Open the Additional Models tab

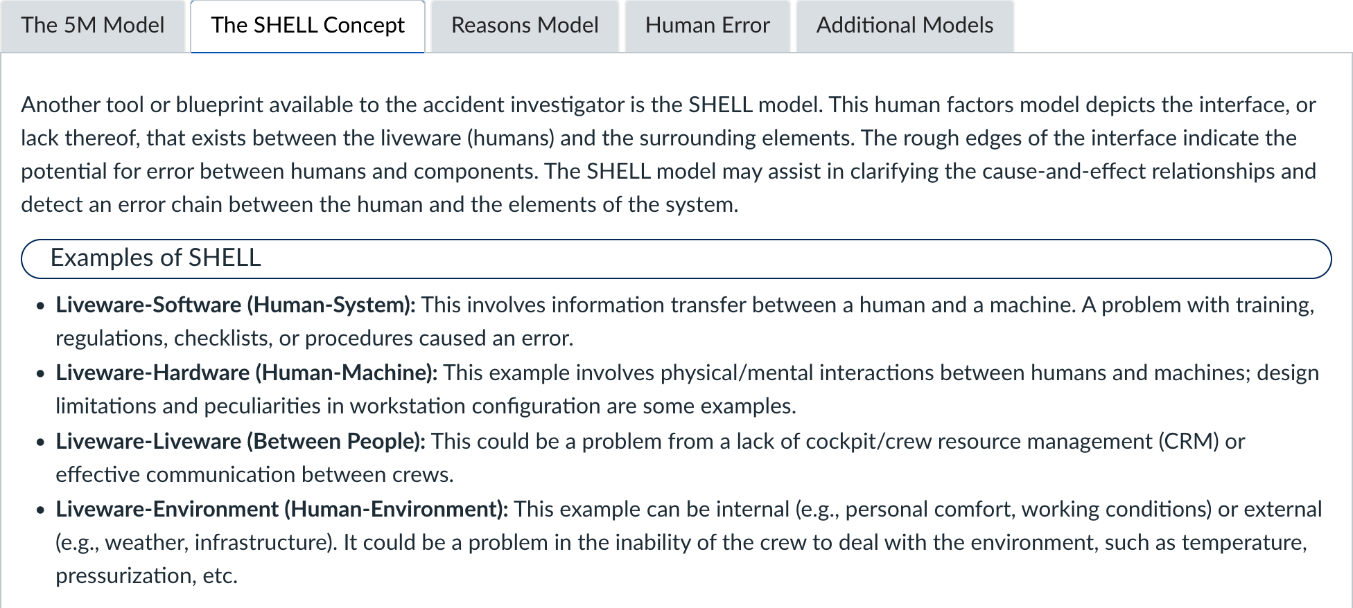pyautogui.click(x=905, y=26)
